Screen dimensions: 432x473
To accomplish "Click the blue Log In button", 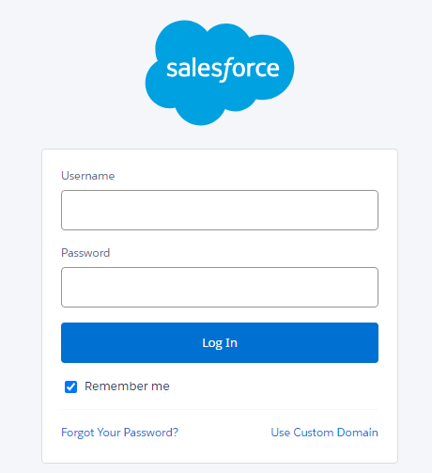I will click(220, 342).
